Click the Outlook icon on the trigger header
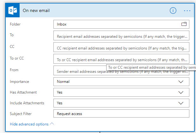Screen dimensions: 196x133 (x=12, y=10)
